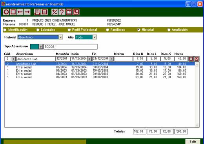This screenshot has height=144, width=204.
Task: Click the list document toolbar icon
Action: point(44,12)
